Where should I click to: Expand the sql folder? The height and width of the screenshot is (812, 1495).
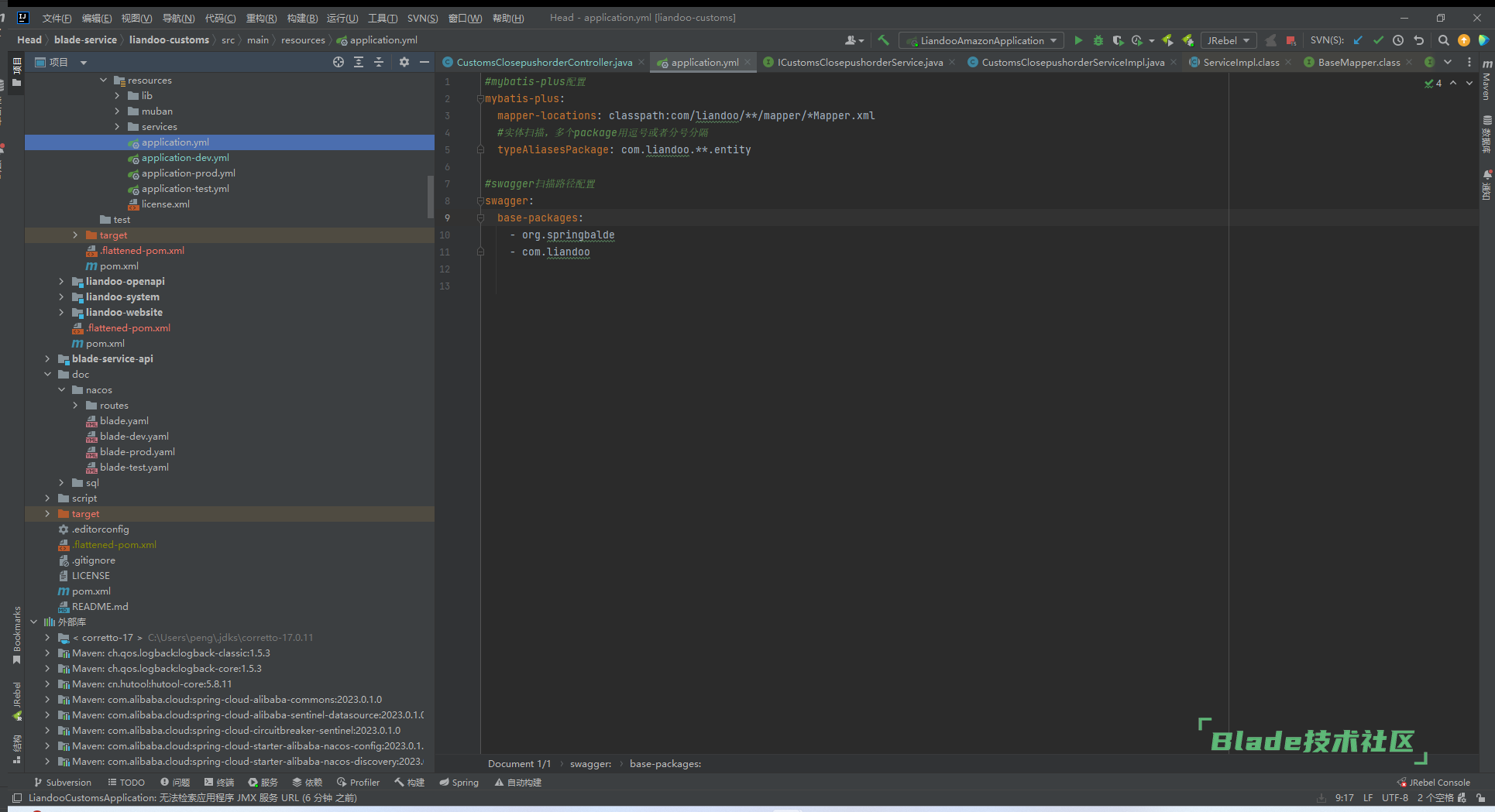coord(62,483)
